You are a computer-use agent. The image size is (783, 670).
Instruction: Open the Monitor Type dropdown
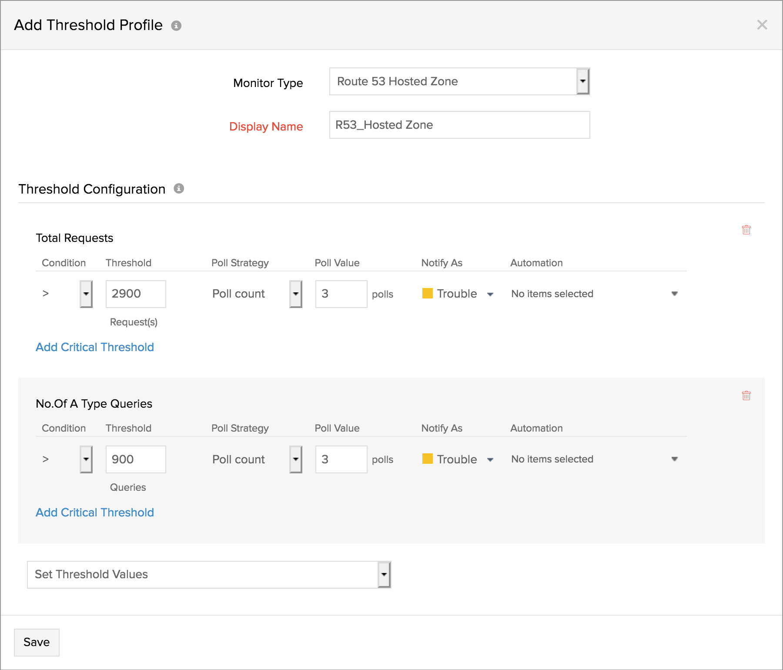[582, 81]
